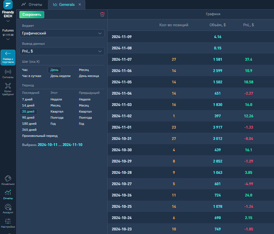Switch to the Отчеты tab
The image size is (274, 234).
(32, 4)
